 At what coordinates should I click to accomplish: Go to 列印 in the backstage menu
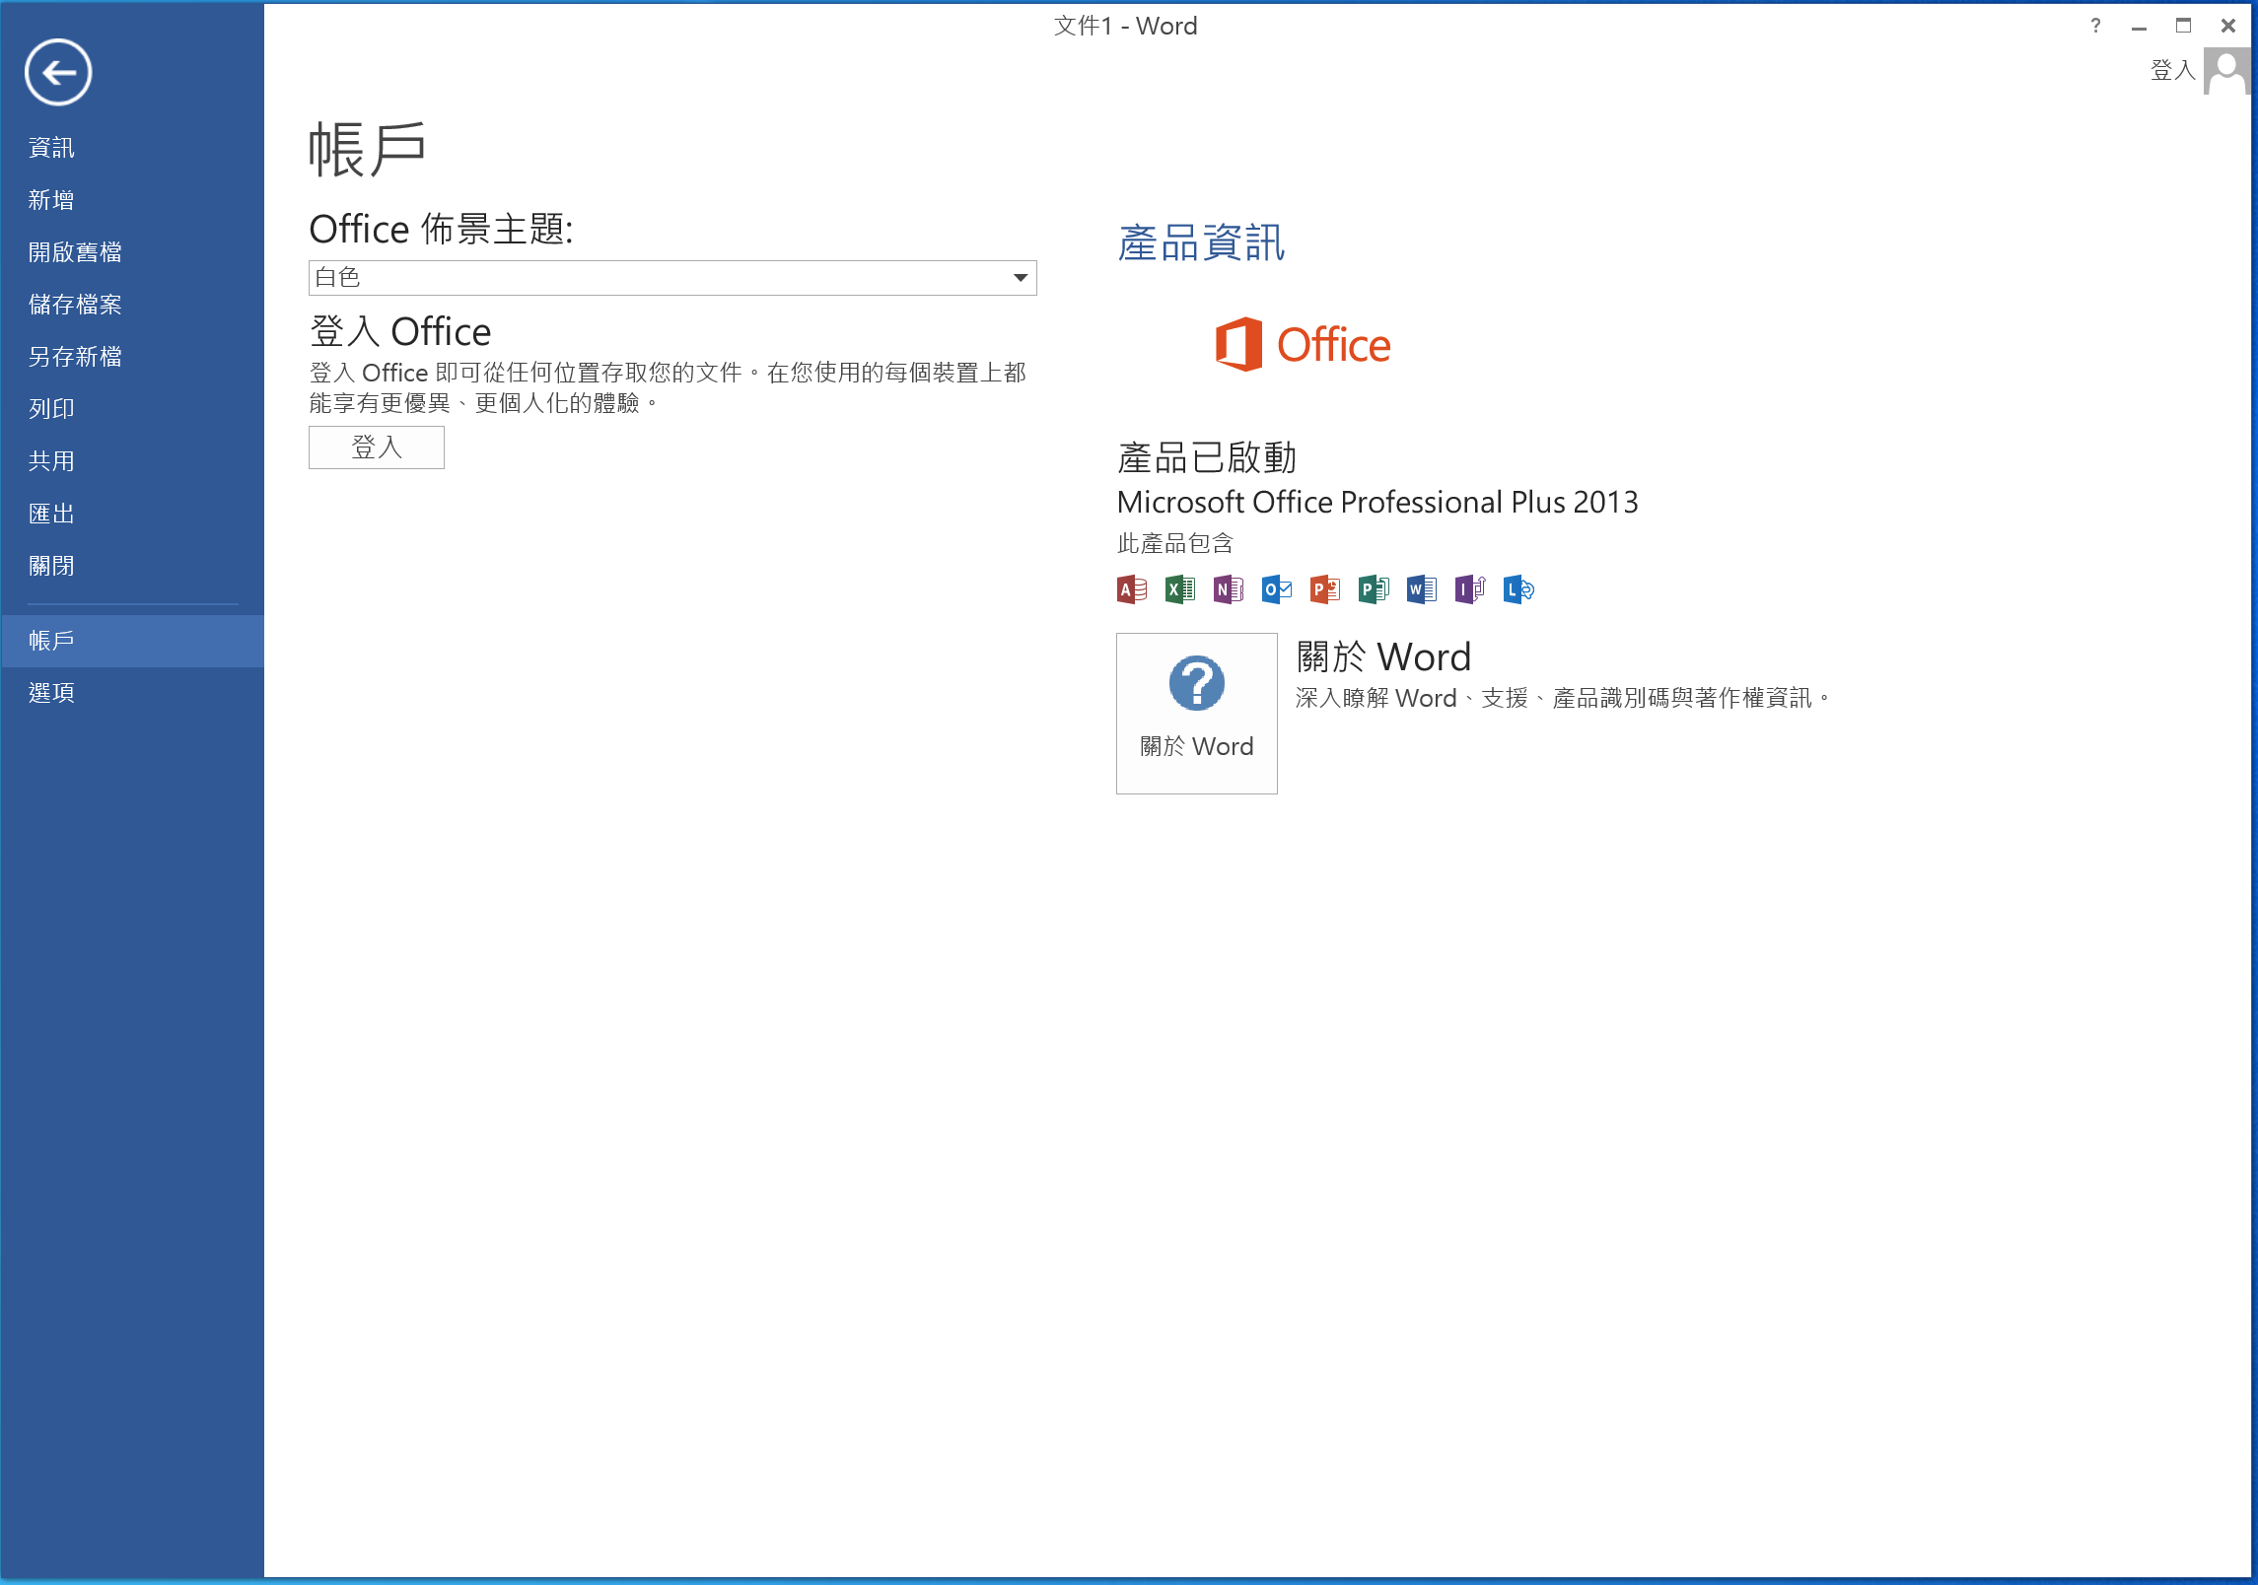click(51, 409)
